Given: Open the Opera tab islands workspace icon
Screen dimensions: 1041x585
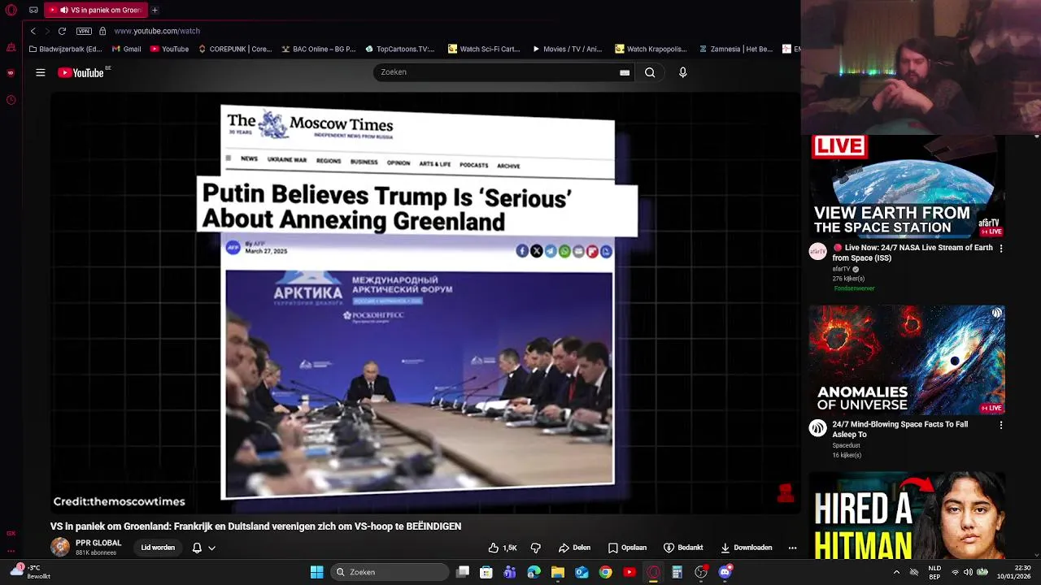Looking at the screenshot, I should click(33, 10).
